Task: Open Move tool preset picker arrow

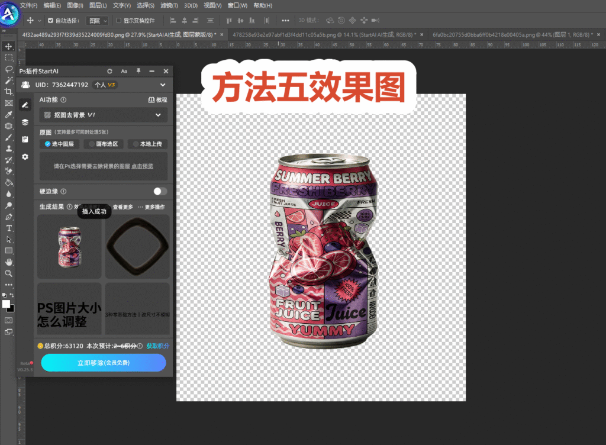Action: pyautogui.click(x=39, y=21)
